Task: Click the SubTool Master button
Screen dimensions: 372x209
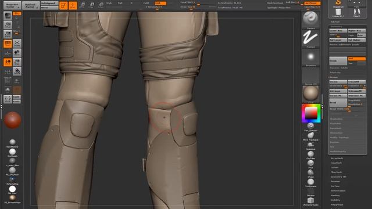Action: [x=31, y=5]
